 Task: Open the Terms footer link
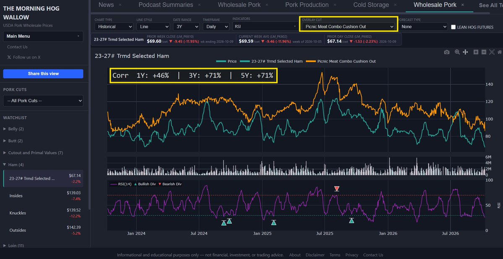[x=335, y=255]
